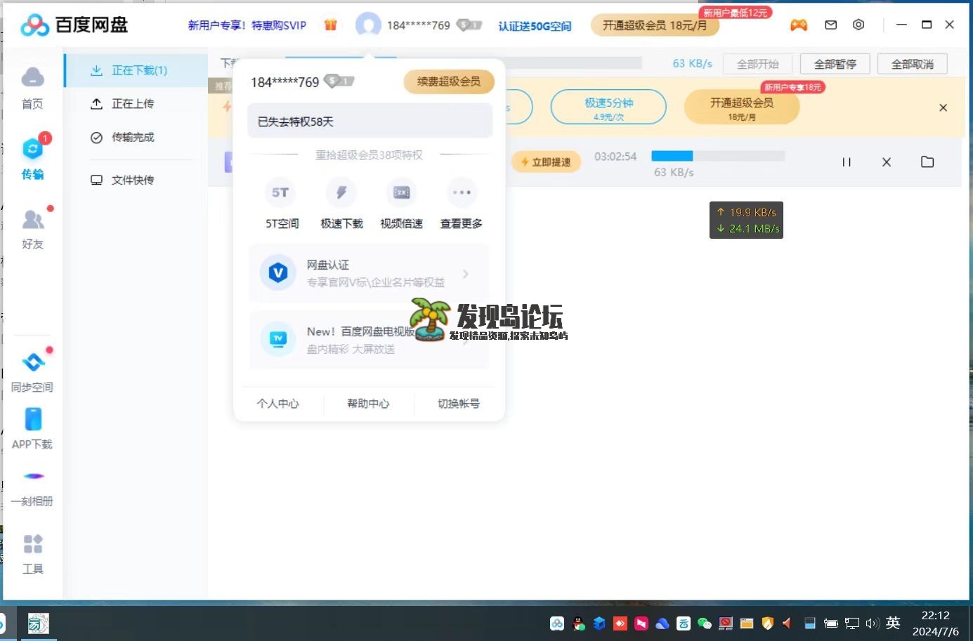Screen dimensions: 973x641
Task: Open the WeChat tray icon
Action: click(705, 623)
